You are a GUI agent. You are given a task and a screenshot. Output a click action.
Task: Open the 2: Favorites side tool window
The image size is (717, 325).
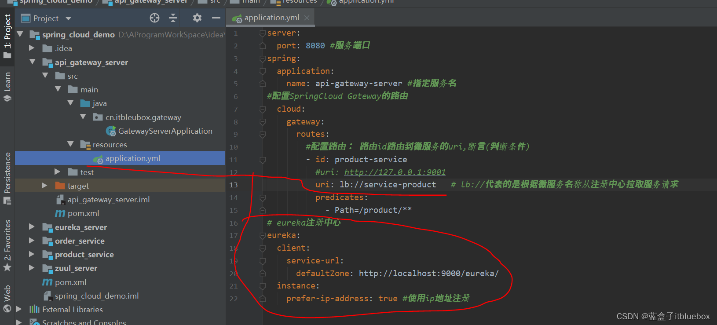click(7, 245)
